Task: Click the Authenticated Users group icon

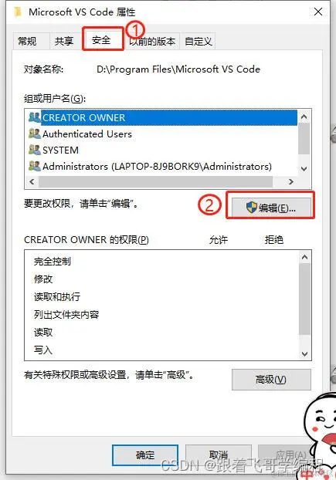Action: [35, 134]
